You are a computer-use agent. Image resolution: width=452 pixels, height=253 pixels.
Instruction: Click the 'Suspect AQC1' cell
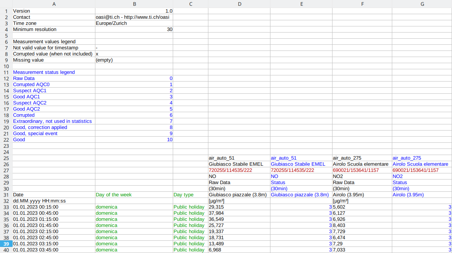tap(54, 90)
